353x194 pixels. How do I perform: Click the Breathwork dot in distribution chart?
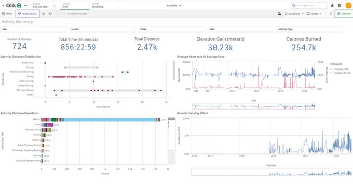45,63
